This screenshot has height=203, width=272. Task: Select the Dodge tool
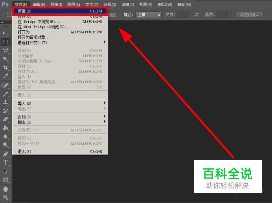pyautogui.click(x=6, y=145)
